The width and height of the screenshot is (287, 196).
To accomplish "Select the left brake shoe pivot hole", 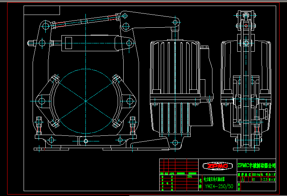I will pyautogui.click(x=41, y=101).
